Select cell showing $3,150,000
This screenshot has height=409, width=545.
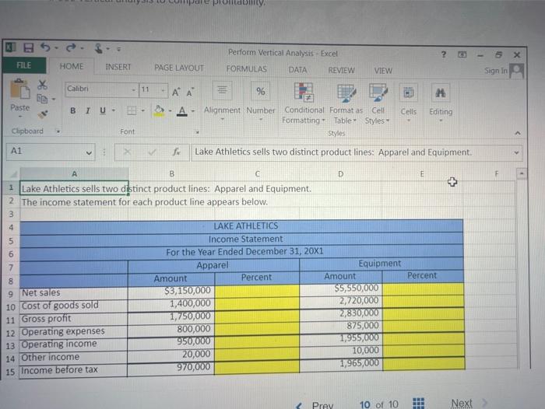coord(171,291)
